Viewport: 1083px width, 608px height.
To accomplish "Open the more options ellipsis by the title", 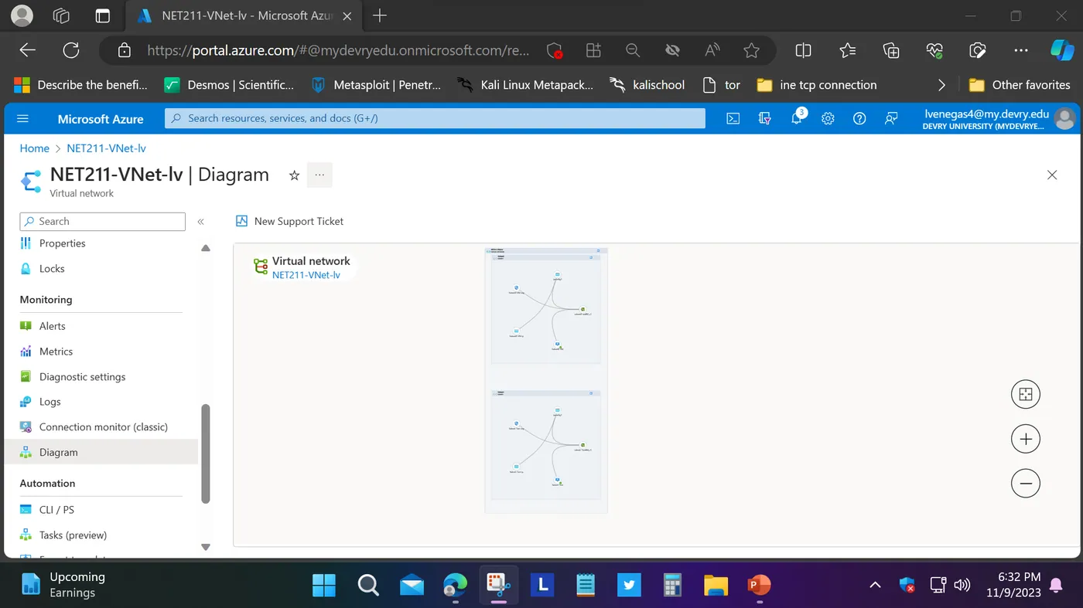I will [319, 175].
